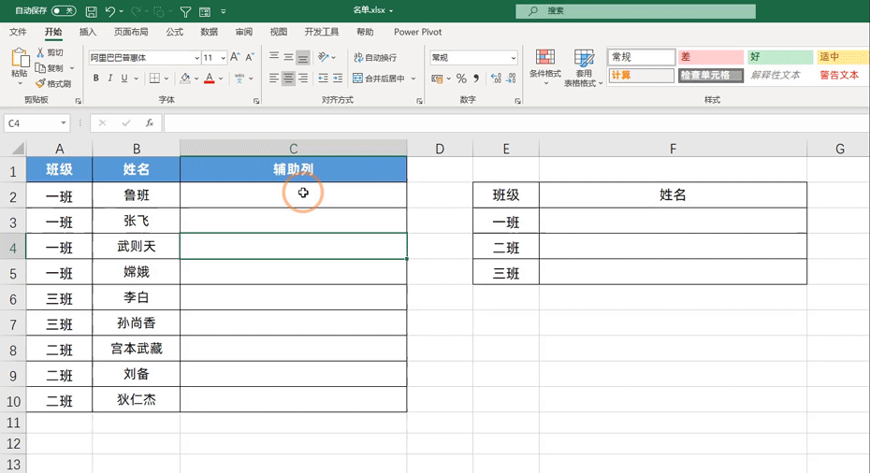870x473 pixels.
Task: Open the Customize Quick Access Toolbar dropdown
Action: point(223,11)
